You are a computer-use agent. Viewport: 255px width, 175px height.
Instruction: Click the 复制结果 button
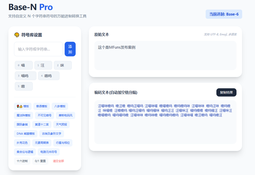tap(226, 92)
